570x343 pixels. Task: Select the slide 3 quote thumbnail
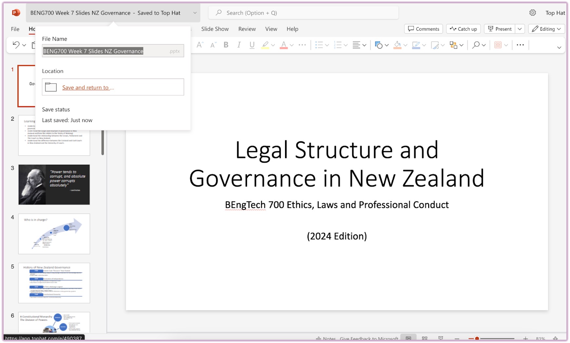point(54,185)
